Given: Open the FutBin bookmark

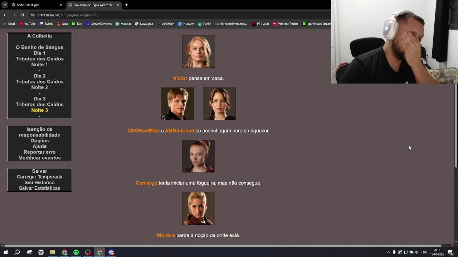Looking at the screenshot, I should tap(205, 24).
